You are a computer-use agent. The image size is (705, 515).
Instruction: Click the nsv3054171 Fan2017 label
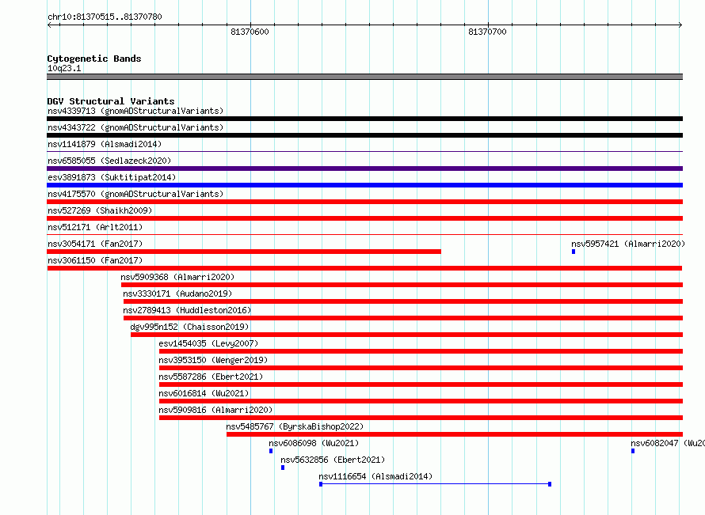click(x=95, y=244)
